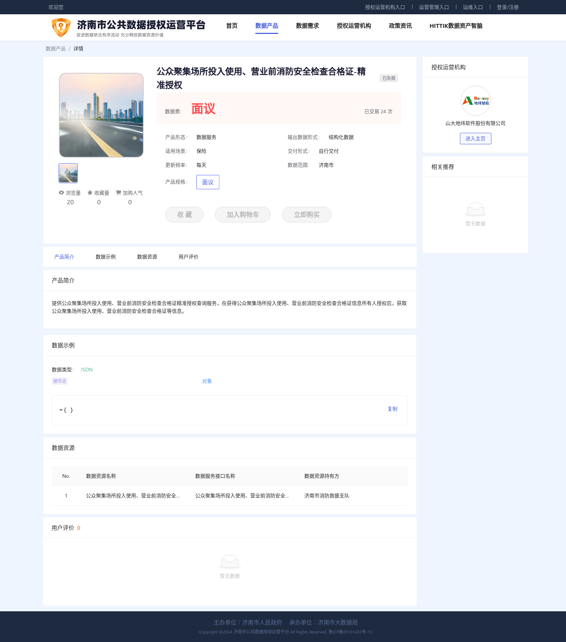Click 进入主页 for the operating organization
The height and width of the screenshot is (642, 566).
click(x=475, y=139)
